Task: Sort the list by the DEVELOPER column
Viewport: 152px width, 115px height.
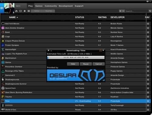Action: click(117, 17)
